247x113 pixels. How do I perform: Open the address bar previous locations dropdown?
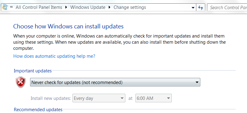point(193,8)
